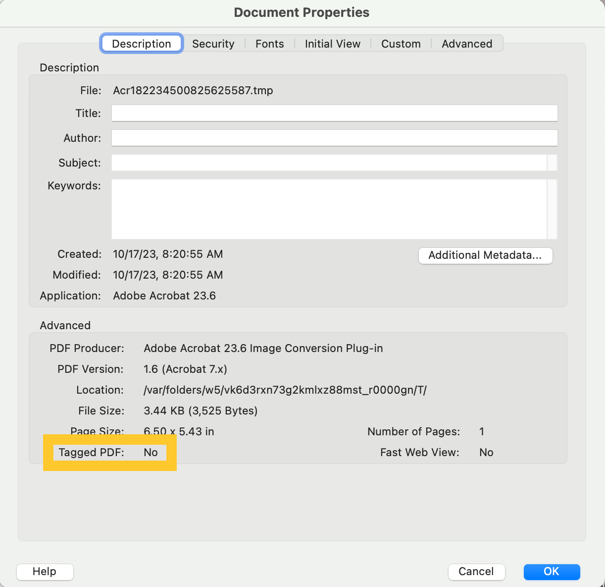Cancel the Document Properties dialog
Screen dimensions: 605x587
click(x=476, y=571)
